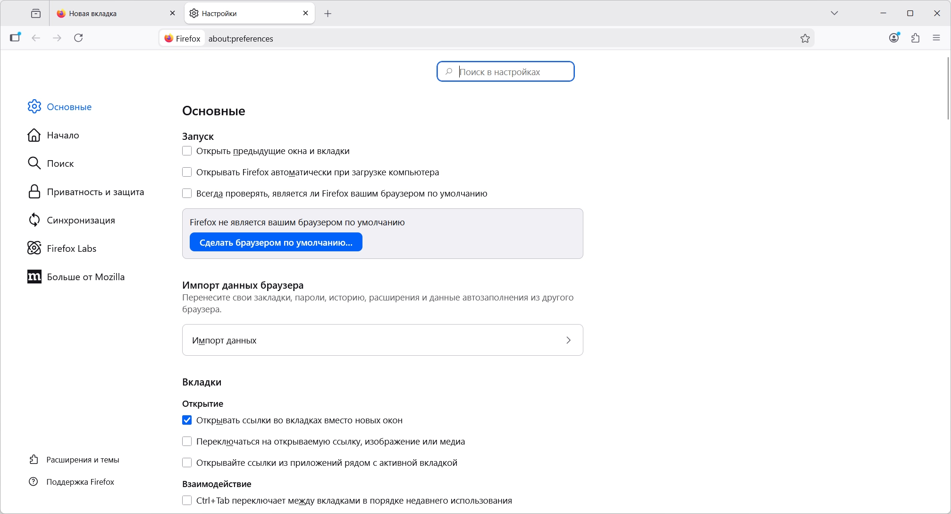Image resolution: width=951 pixels, height=514 pixels.
Task: Expand the 'Импорт данных' row chevron
Action: coord(568,340)
